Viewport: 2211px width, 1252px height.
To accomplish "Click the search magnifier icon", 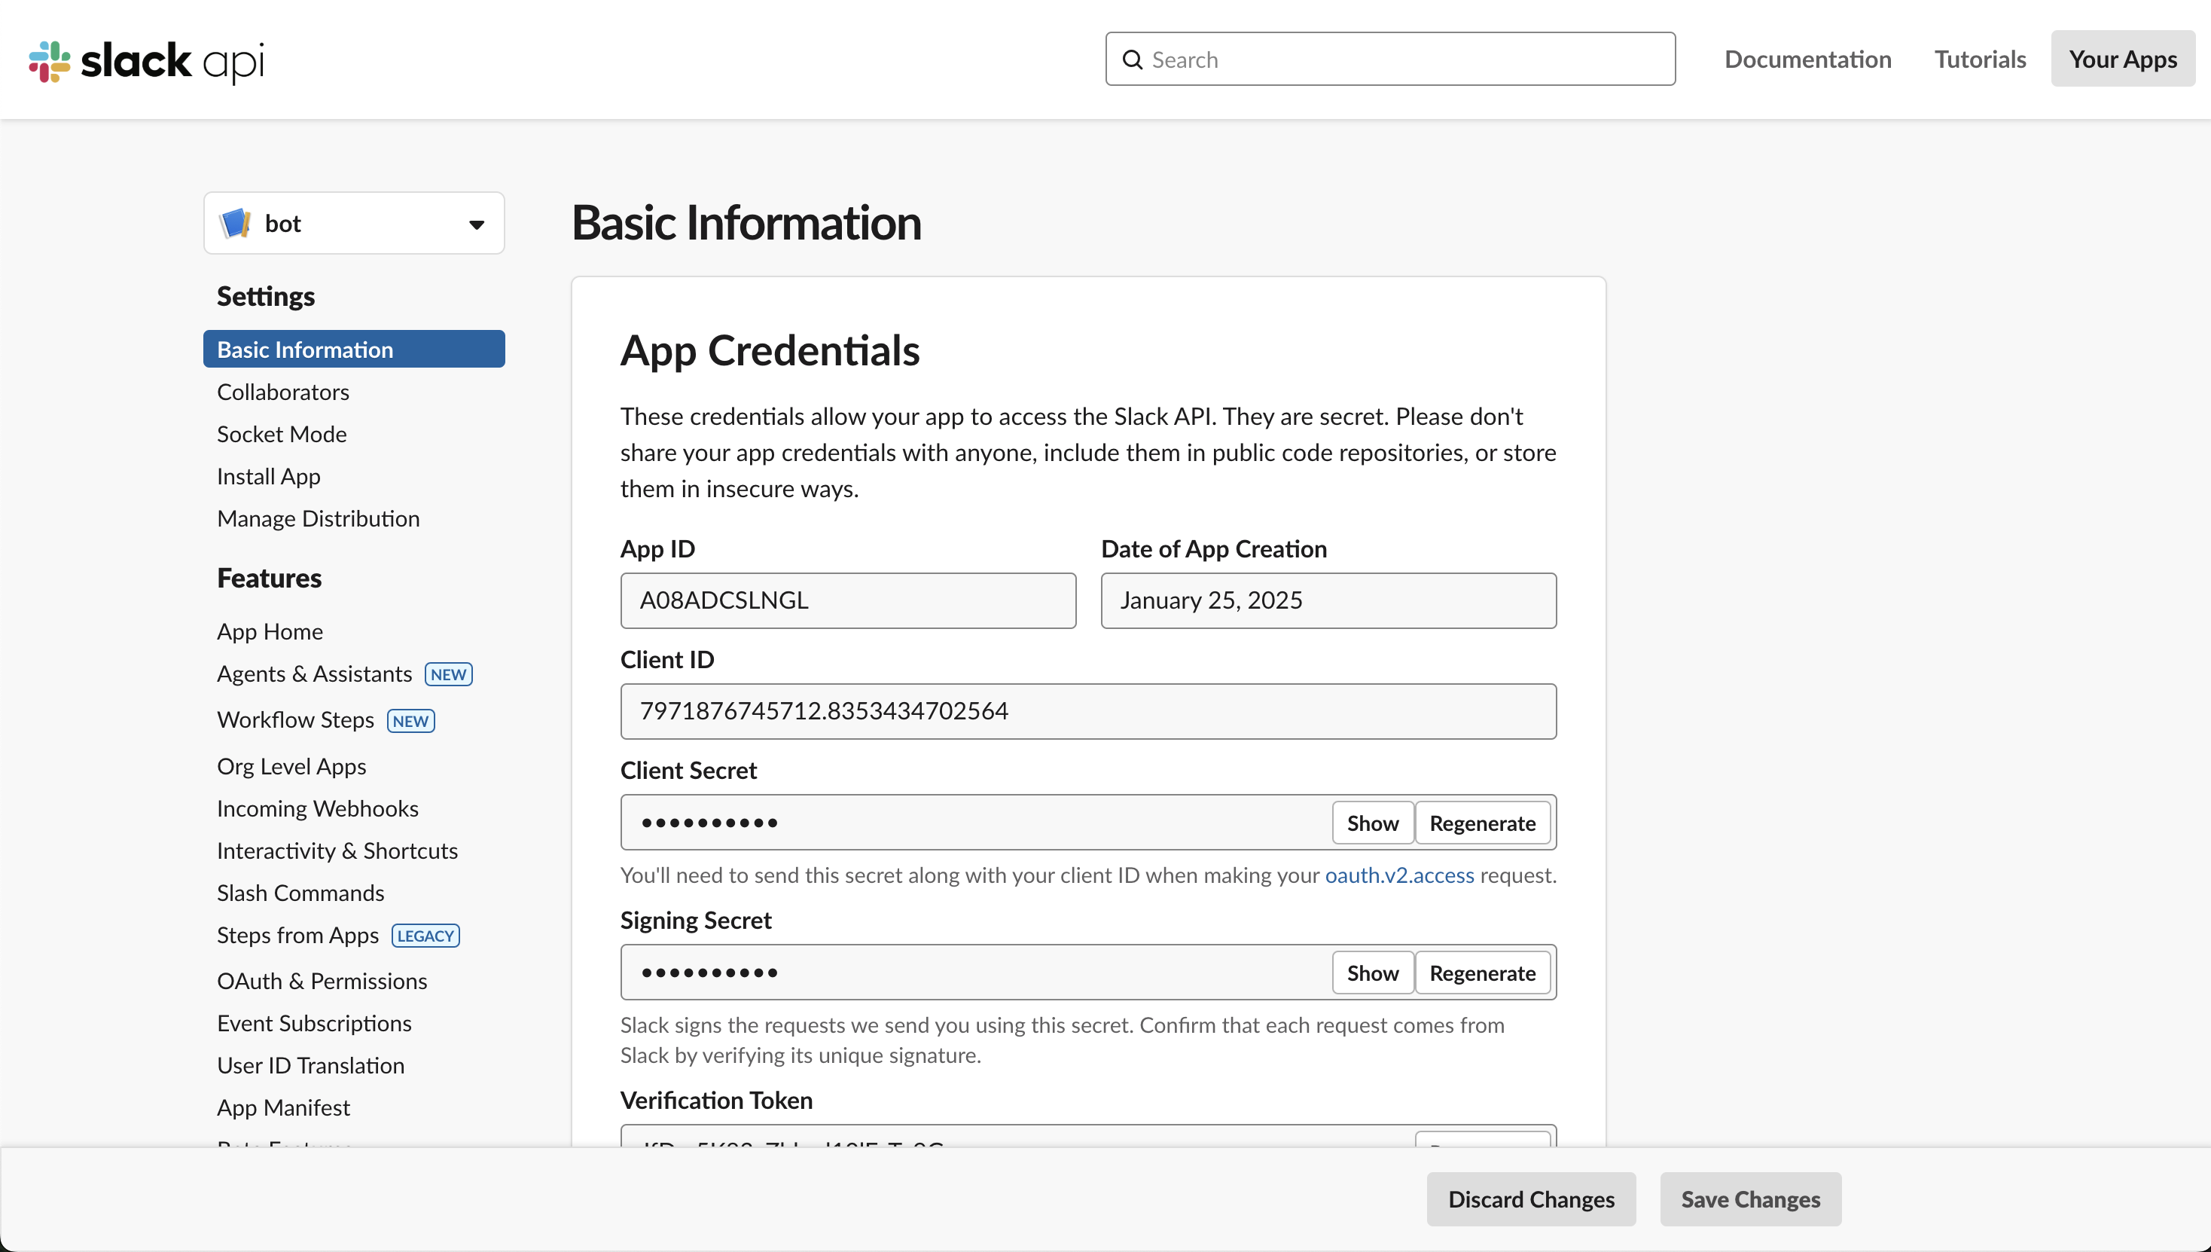I will click(x=1132, y=60).
